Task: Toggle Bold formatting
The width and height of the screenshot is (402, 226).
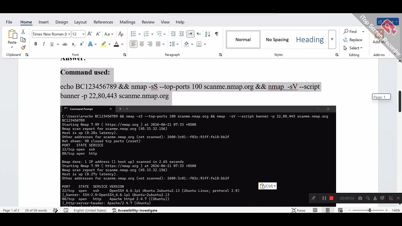Action: (35, 44)
